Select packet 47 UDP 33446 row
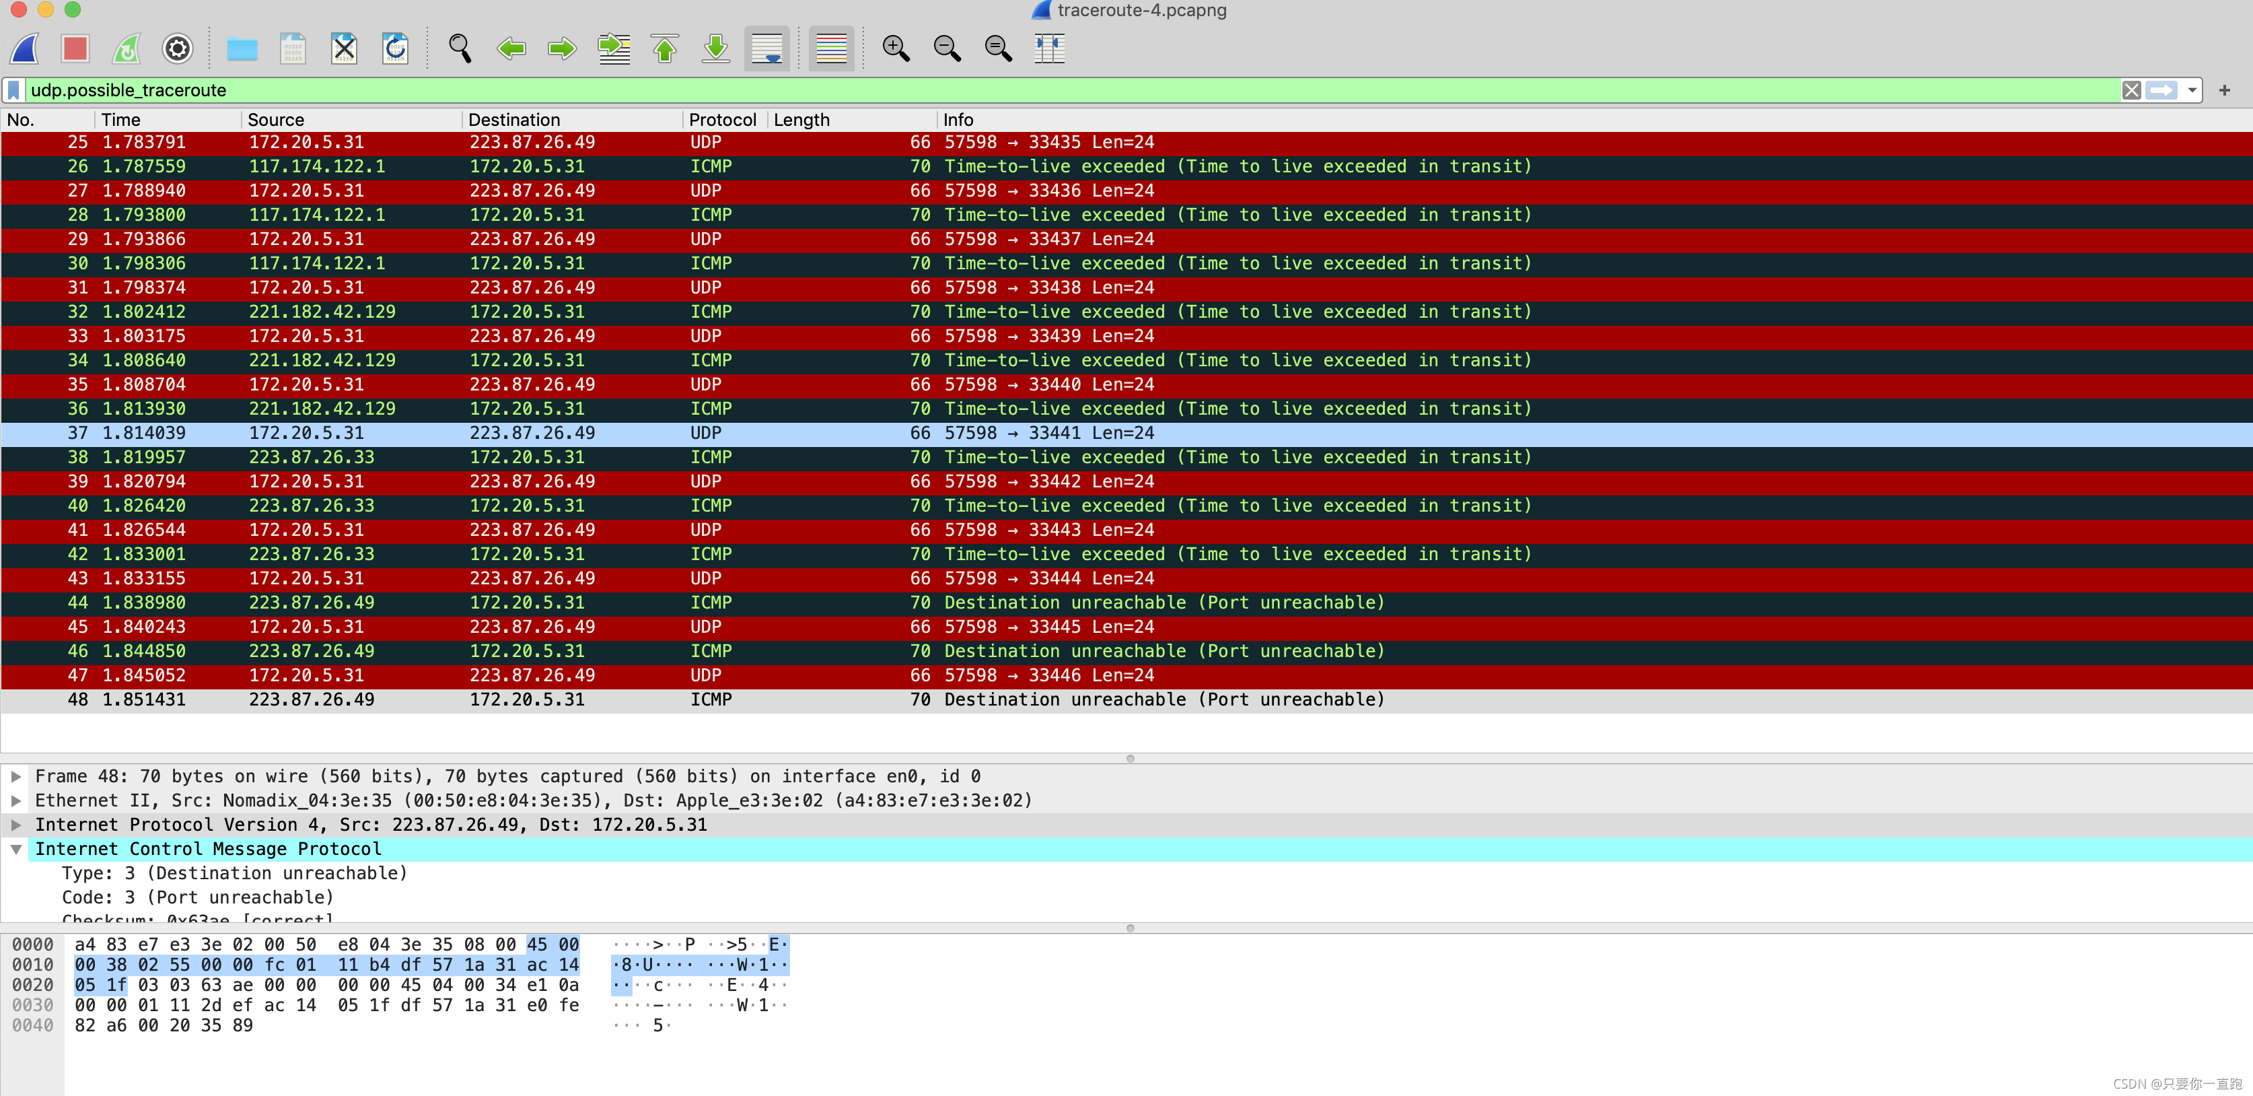The height and width of the screenshot is (1096, 2253). 1126,675
